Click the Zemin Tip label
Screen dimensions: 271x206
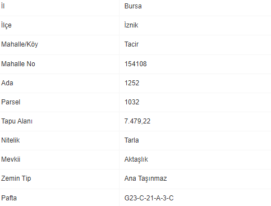coord(16,178)
